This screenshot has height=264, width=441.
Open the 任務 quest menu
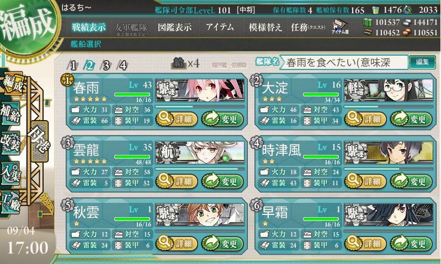coord(308,27)
